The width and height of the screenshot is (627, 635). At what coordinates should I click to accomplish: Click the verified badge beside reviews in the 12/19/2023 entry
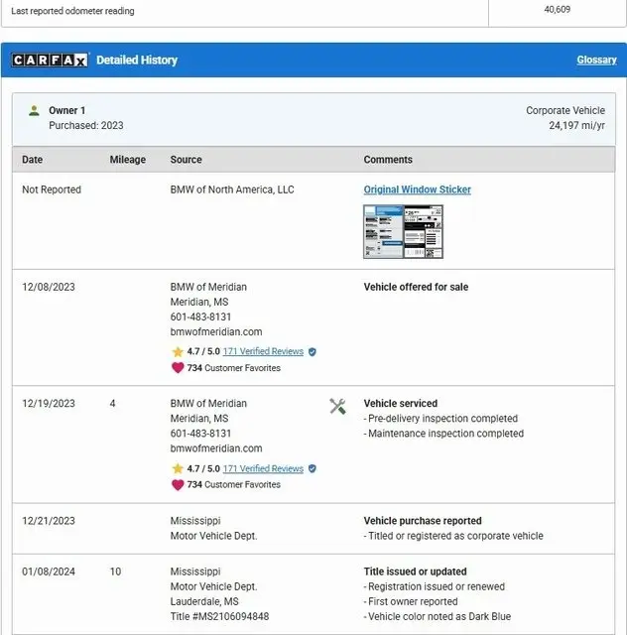(313, 469)
